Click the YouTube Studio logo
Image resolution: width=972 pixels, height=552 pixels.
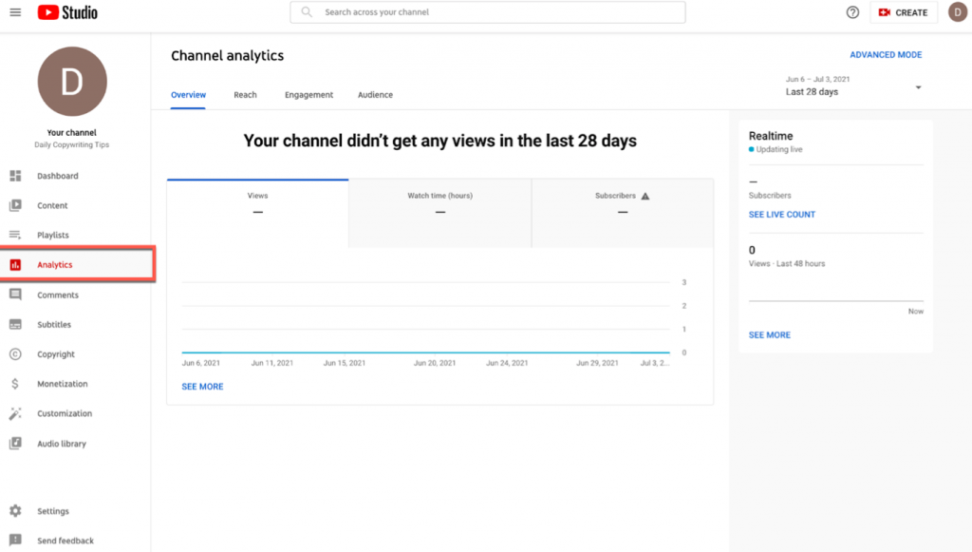tap(67, 12)
